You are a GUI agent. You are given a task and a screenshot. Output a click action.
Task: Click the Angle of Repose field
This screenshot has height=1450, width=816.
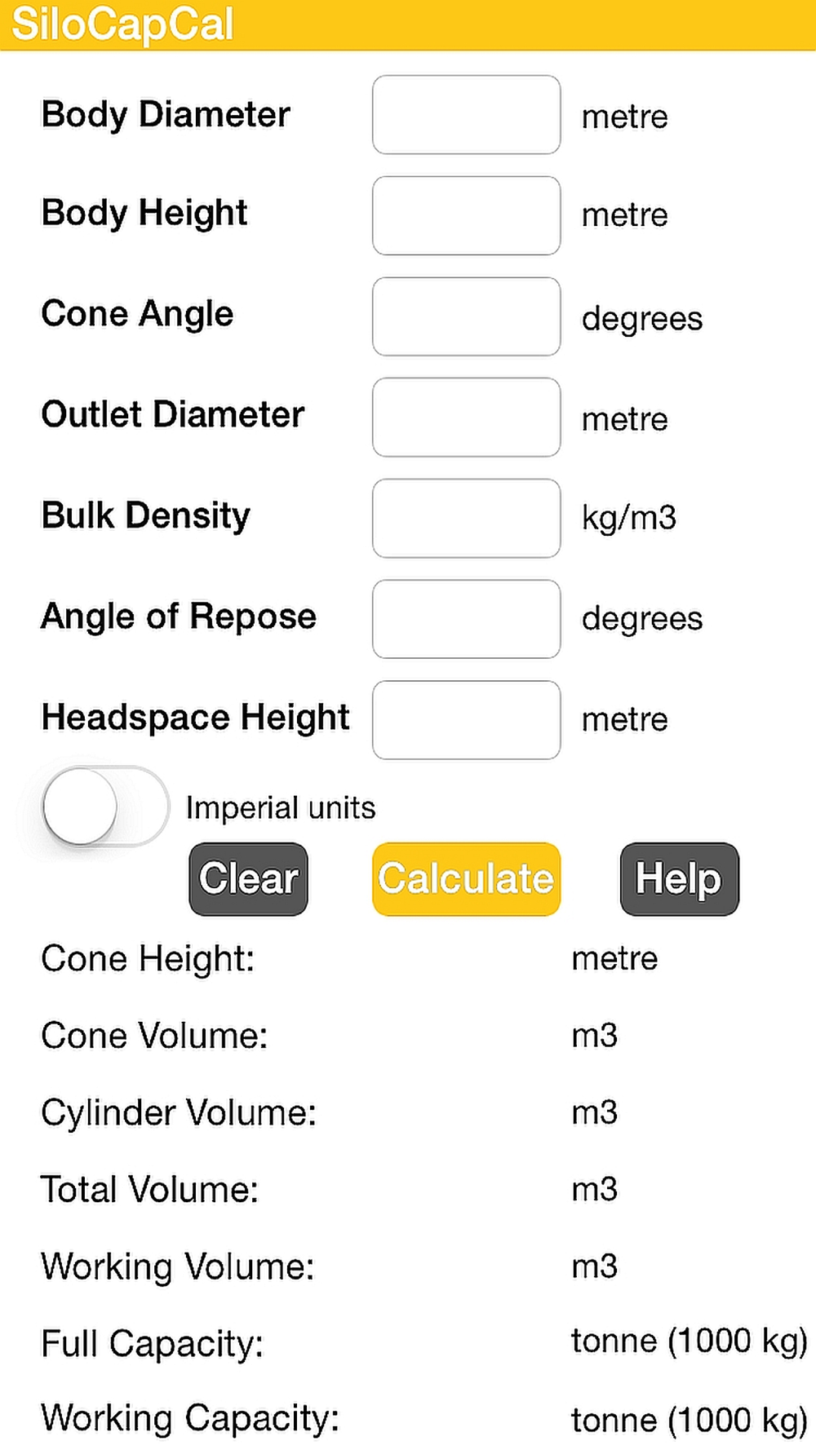(466, 619)
